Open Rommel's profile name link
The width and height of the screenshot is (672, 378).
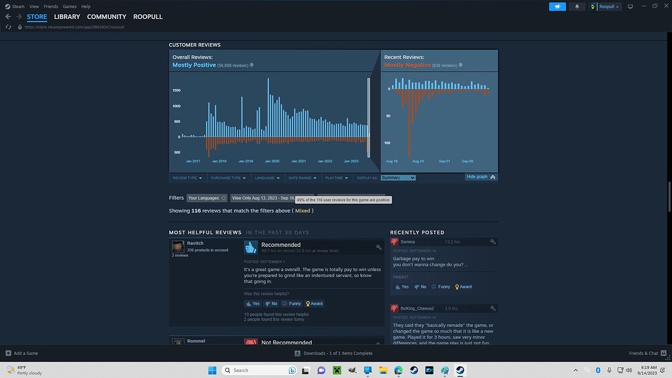196,341
